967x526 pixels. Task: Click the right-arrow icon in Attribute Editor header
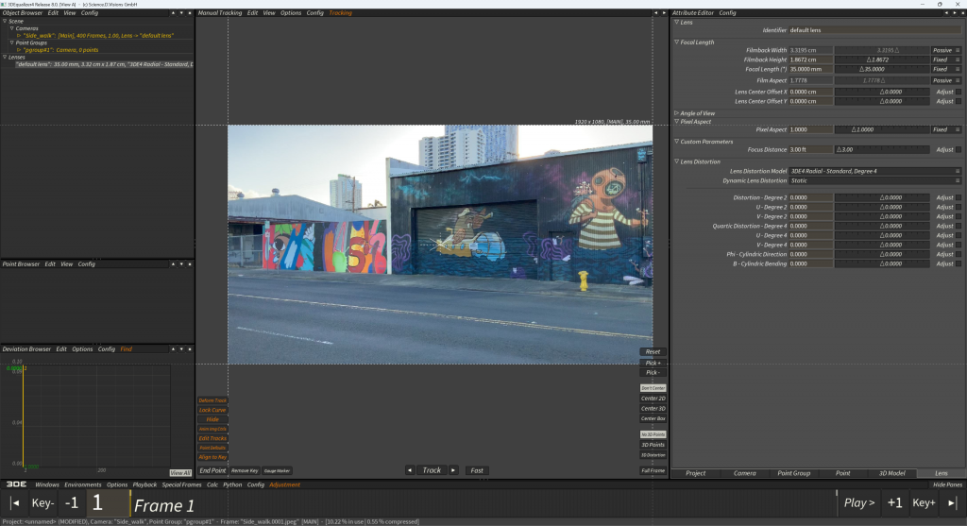pos(955,13)
